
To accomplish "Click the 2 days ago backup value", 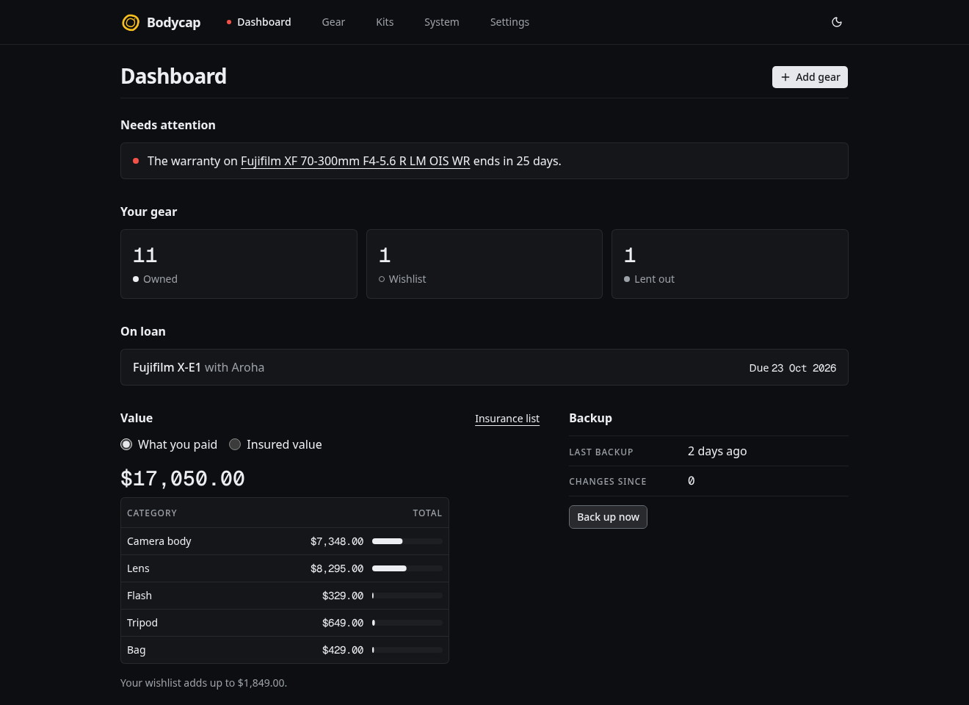I will [x=717, y=451].
